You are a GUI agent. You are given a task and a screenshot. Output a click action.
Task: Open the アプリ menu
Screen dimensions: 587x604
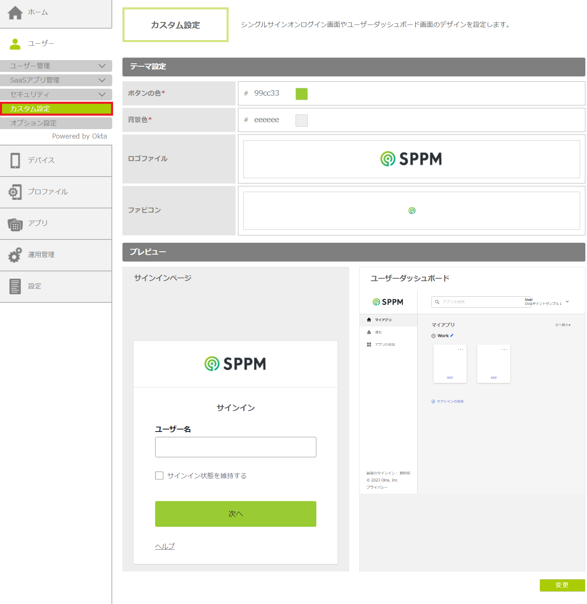[x=56, y=224]
